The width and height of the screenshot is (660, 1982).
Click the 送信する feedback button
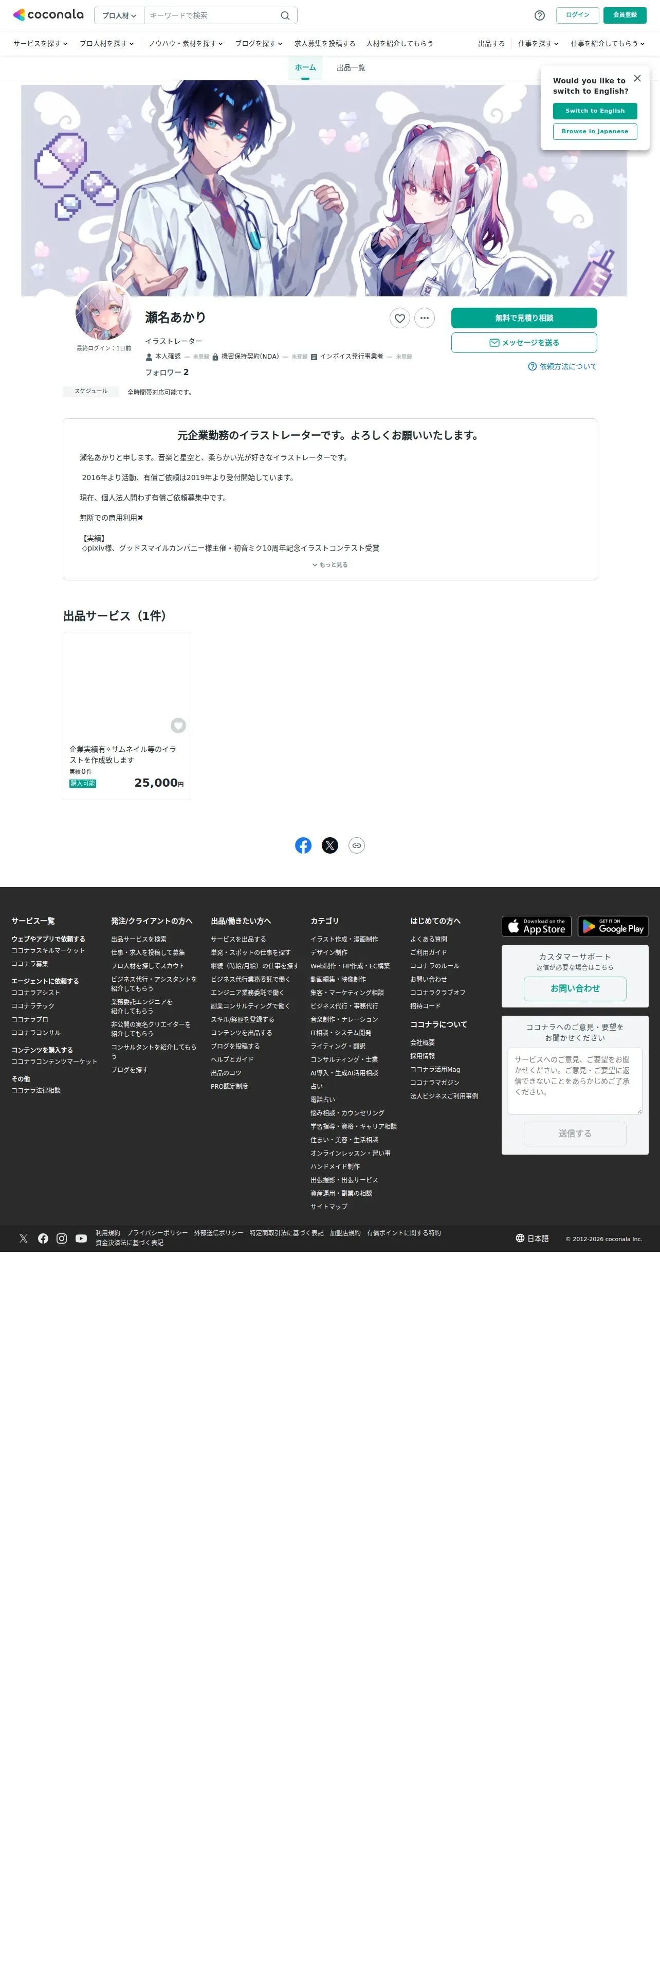575,1134
